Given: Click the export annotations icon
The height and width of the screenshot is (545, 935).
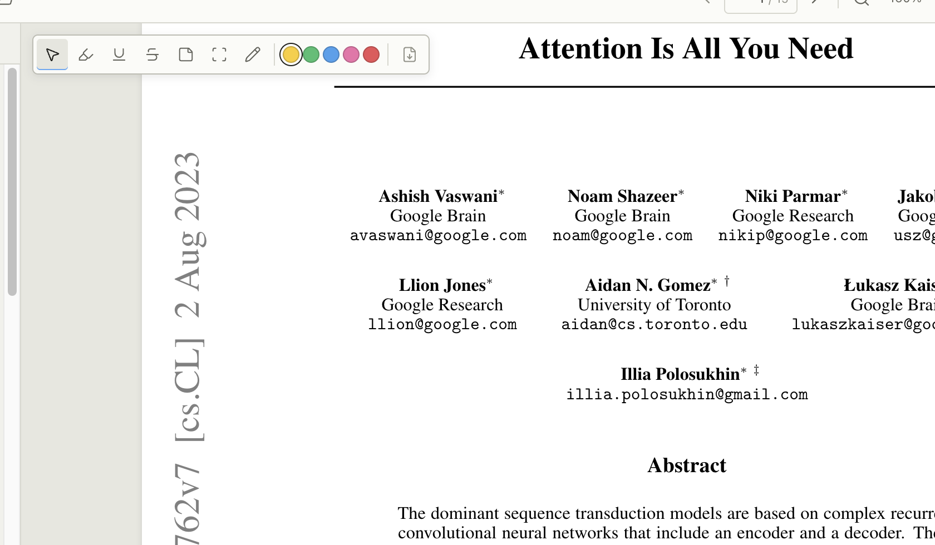Looking at the screenshot, I should [410, 54].
